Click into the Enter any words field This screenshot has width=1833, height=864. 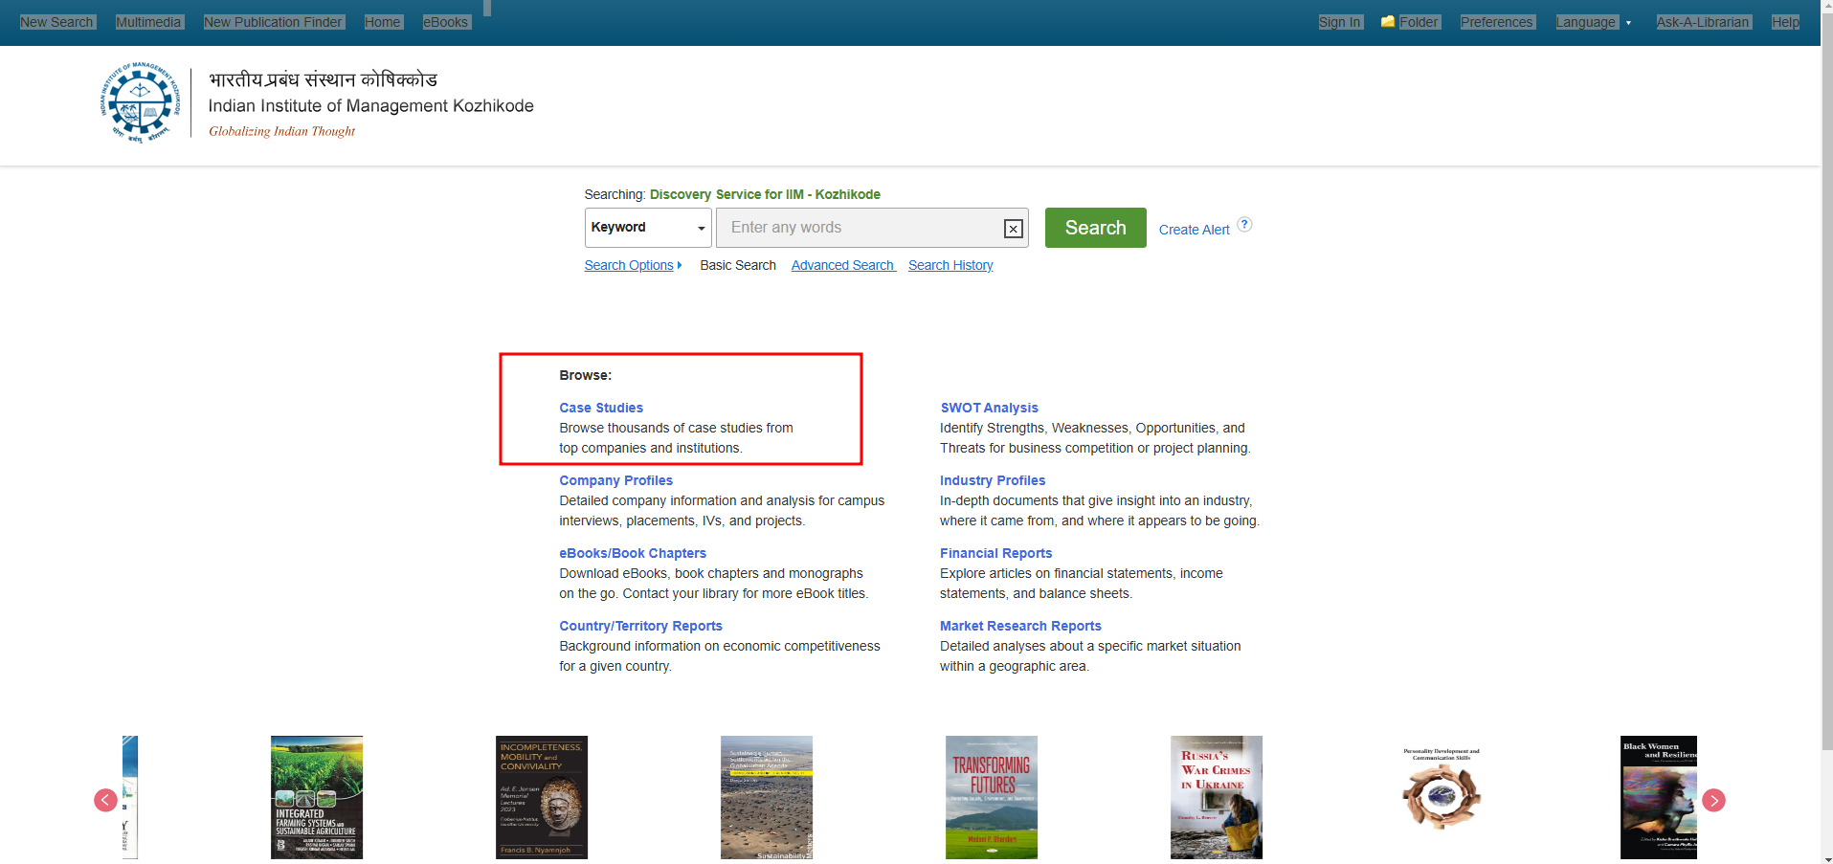(861, 228)
